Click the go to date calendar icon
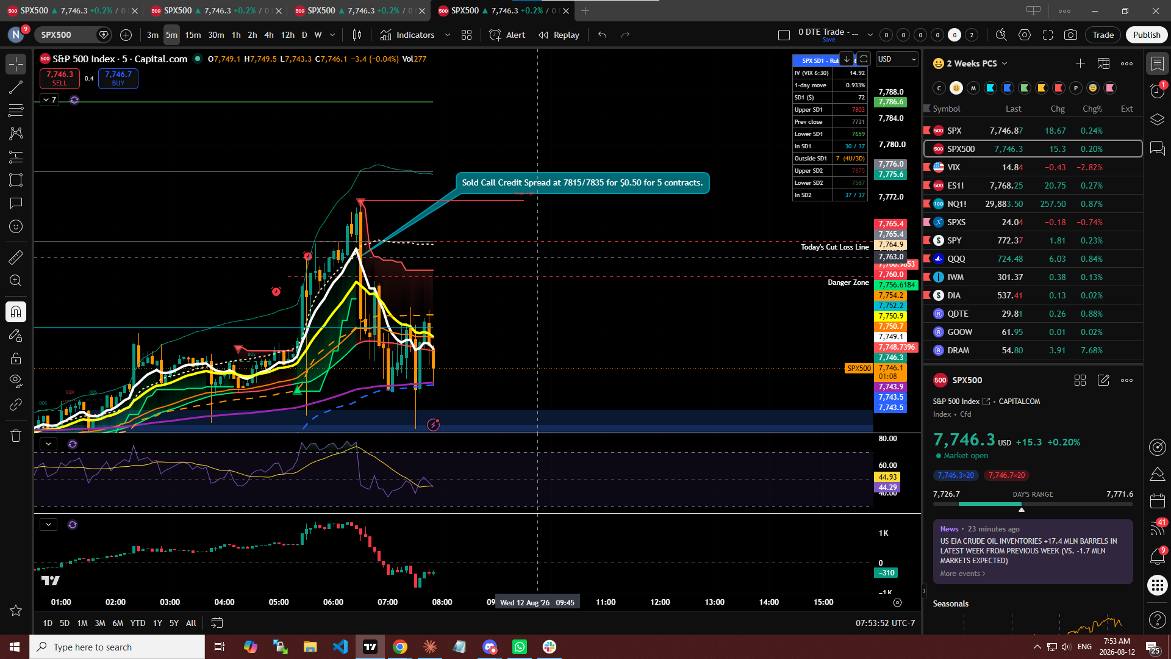This screenshot has height=659, width=1171. point(217,623)
